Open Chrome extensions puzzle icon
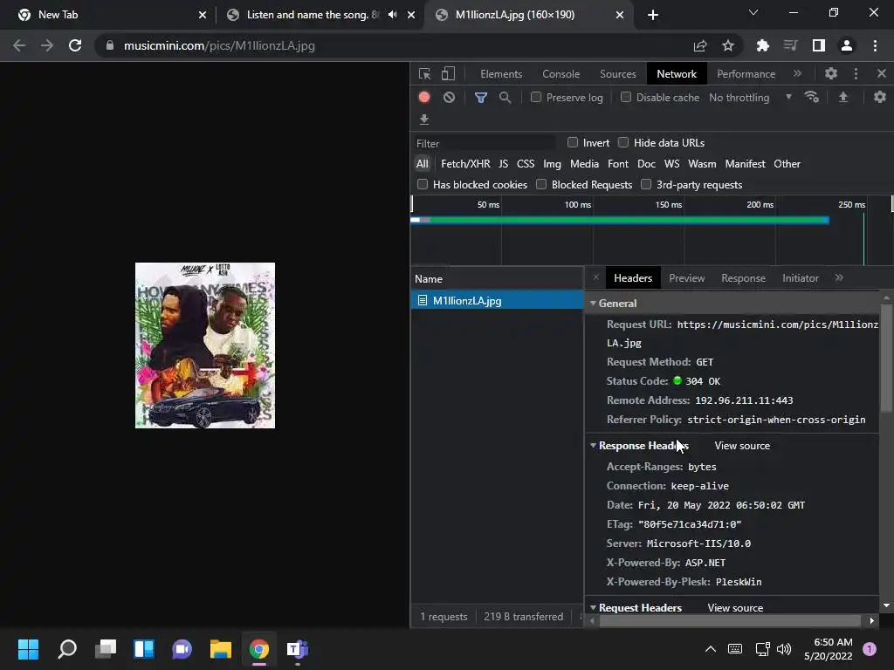 763,45
